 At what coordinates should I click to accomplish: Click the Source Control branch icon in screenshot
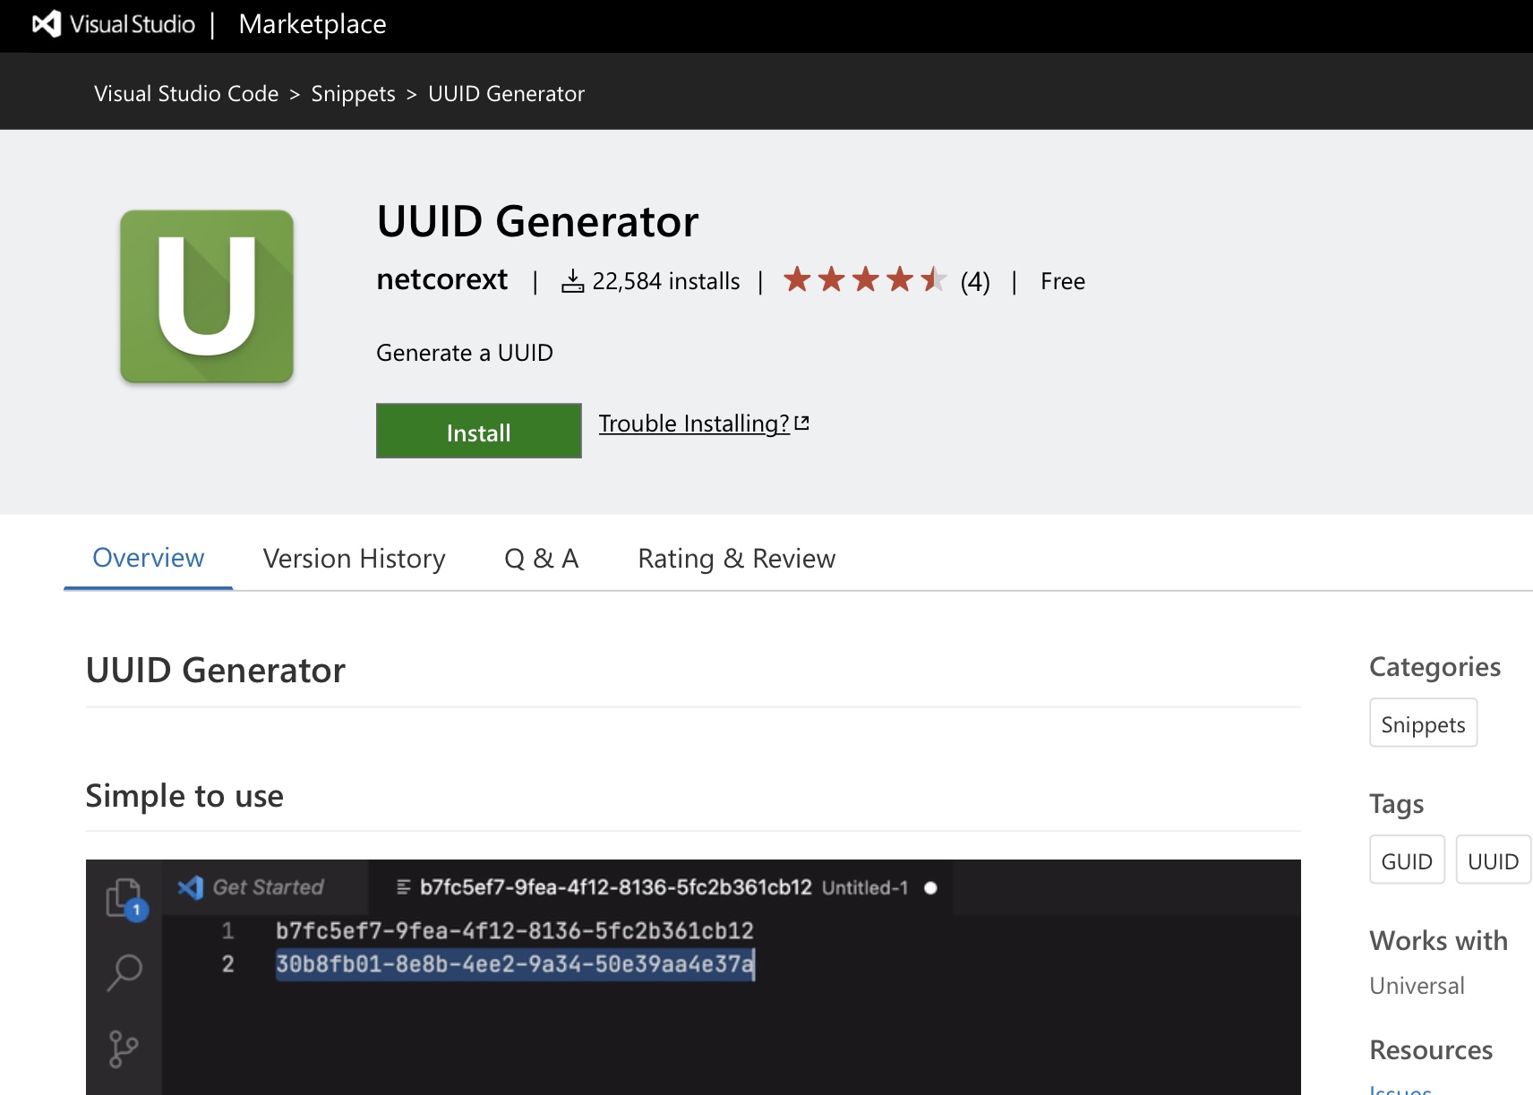tap(123, 1048)
